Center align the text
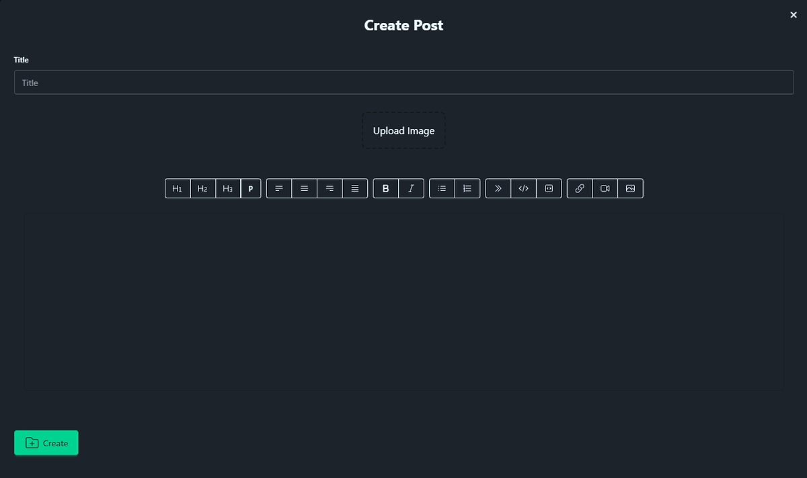807x478 pixels. tap(305, 188)
